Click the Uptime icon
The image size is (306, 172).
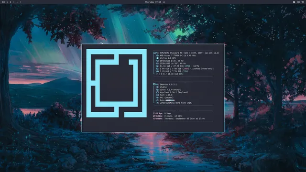[x=154, y=116]
